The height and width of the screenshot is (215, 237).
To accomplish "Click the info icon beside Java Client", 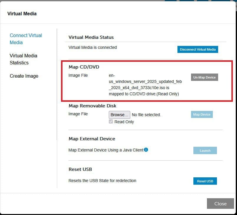I will (x=146, y=150).
